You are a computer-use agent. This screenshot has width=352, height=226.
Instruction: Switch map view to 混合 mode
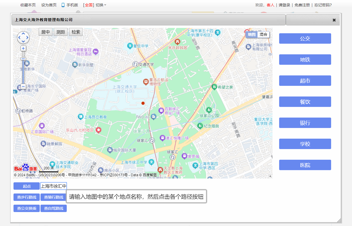tap(263, 35)
